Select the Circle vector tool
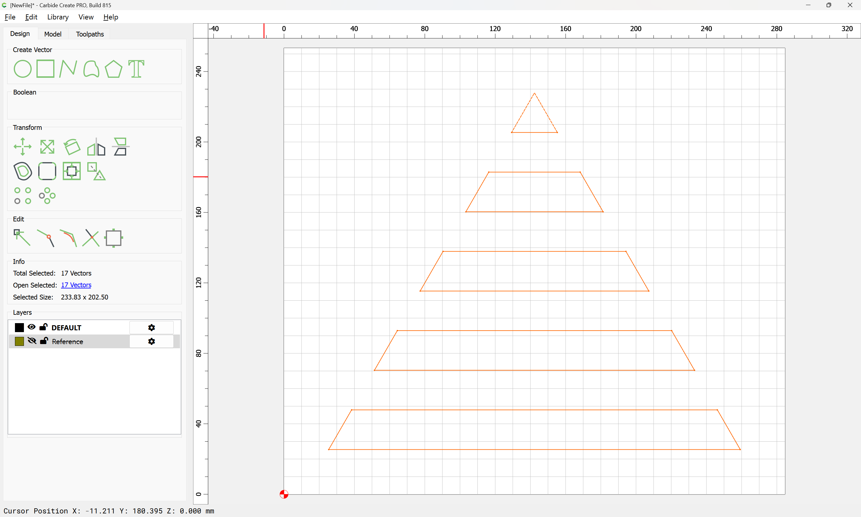The image size is (861, 517). click(x=23, y=69)
